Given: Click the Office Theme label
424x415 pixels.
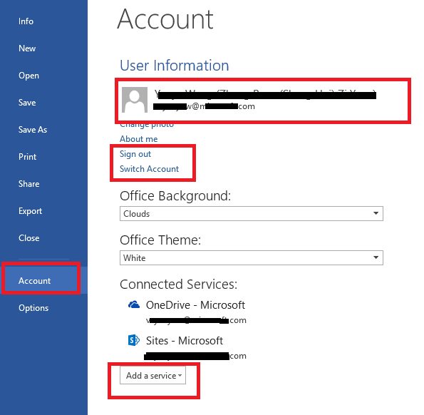Looking at the screenshot, I should pos(160,240).
